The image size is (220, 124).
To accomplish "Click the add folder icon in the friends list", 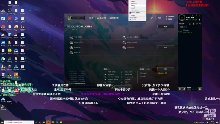I will point(194,24).
